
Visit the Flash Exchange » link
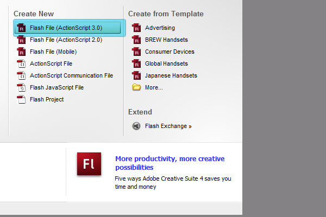click(168, 126)
